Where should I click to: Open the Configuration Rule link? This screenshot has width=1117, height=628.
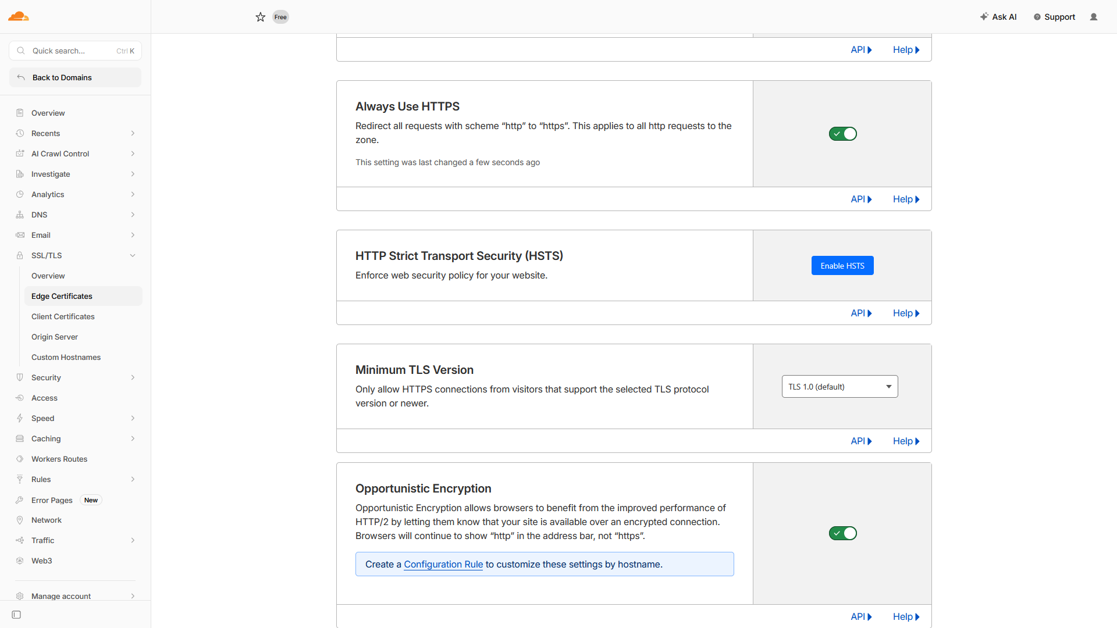tap(443, 564)
